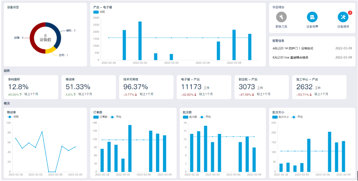Click the highest peak point on 稼动率 line
This screenshot has width=358, height=181.
tap(42, 132)
